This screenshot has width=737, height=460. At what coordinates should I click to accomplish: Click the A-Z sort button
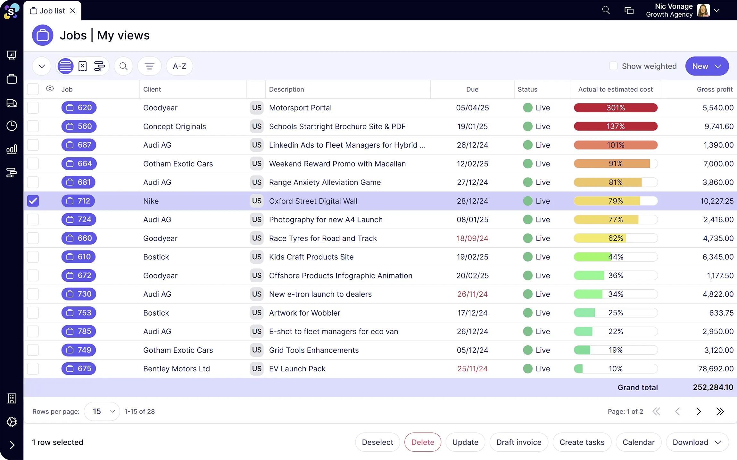(x=179, y=66)
